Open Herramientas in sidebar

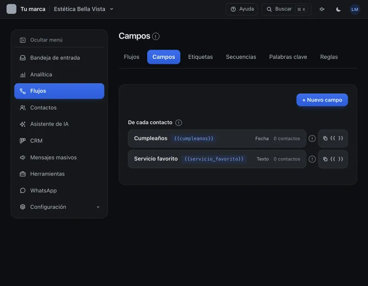point(59,174)
